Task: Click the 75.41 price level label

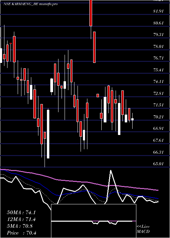Action: (x=158, y=70)
